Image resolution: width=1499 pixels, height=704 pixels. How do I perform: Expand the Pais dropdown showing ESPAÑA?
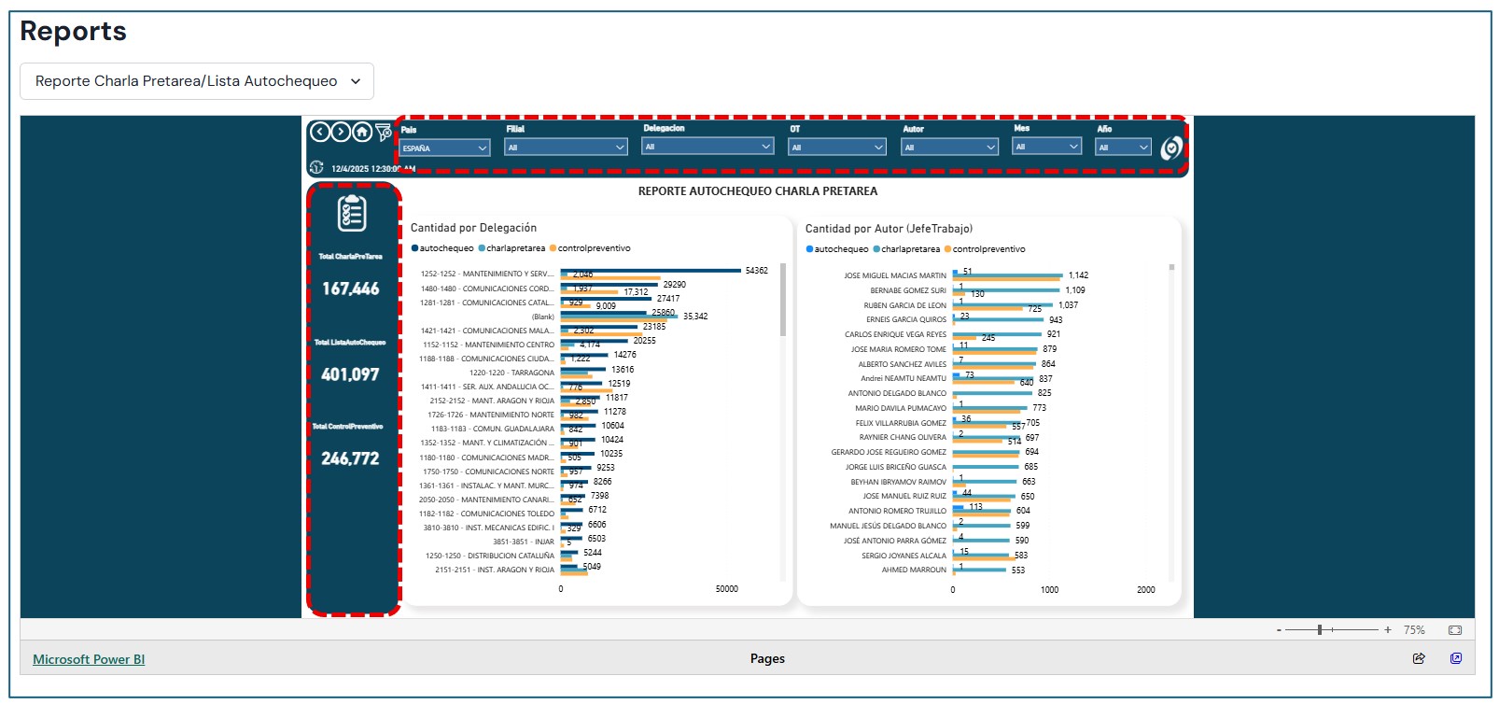tap(444, 148)
